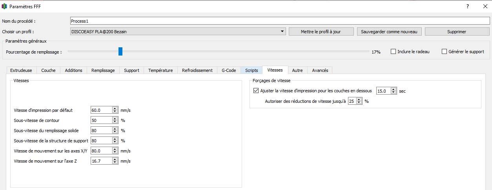This screenshot has height=190, width=492.
Task: Click the Sous-vitesse de la structure de support spinner arrows
Action: click(115, 141)
